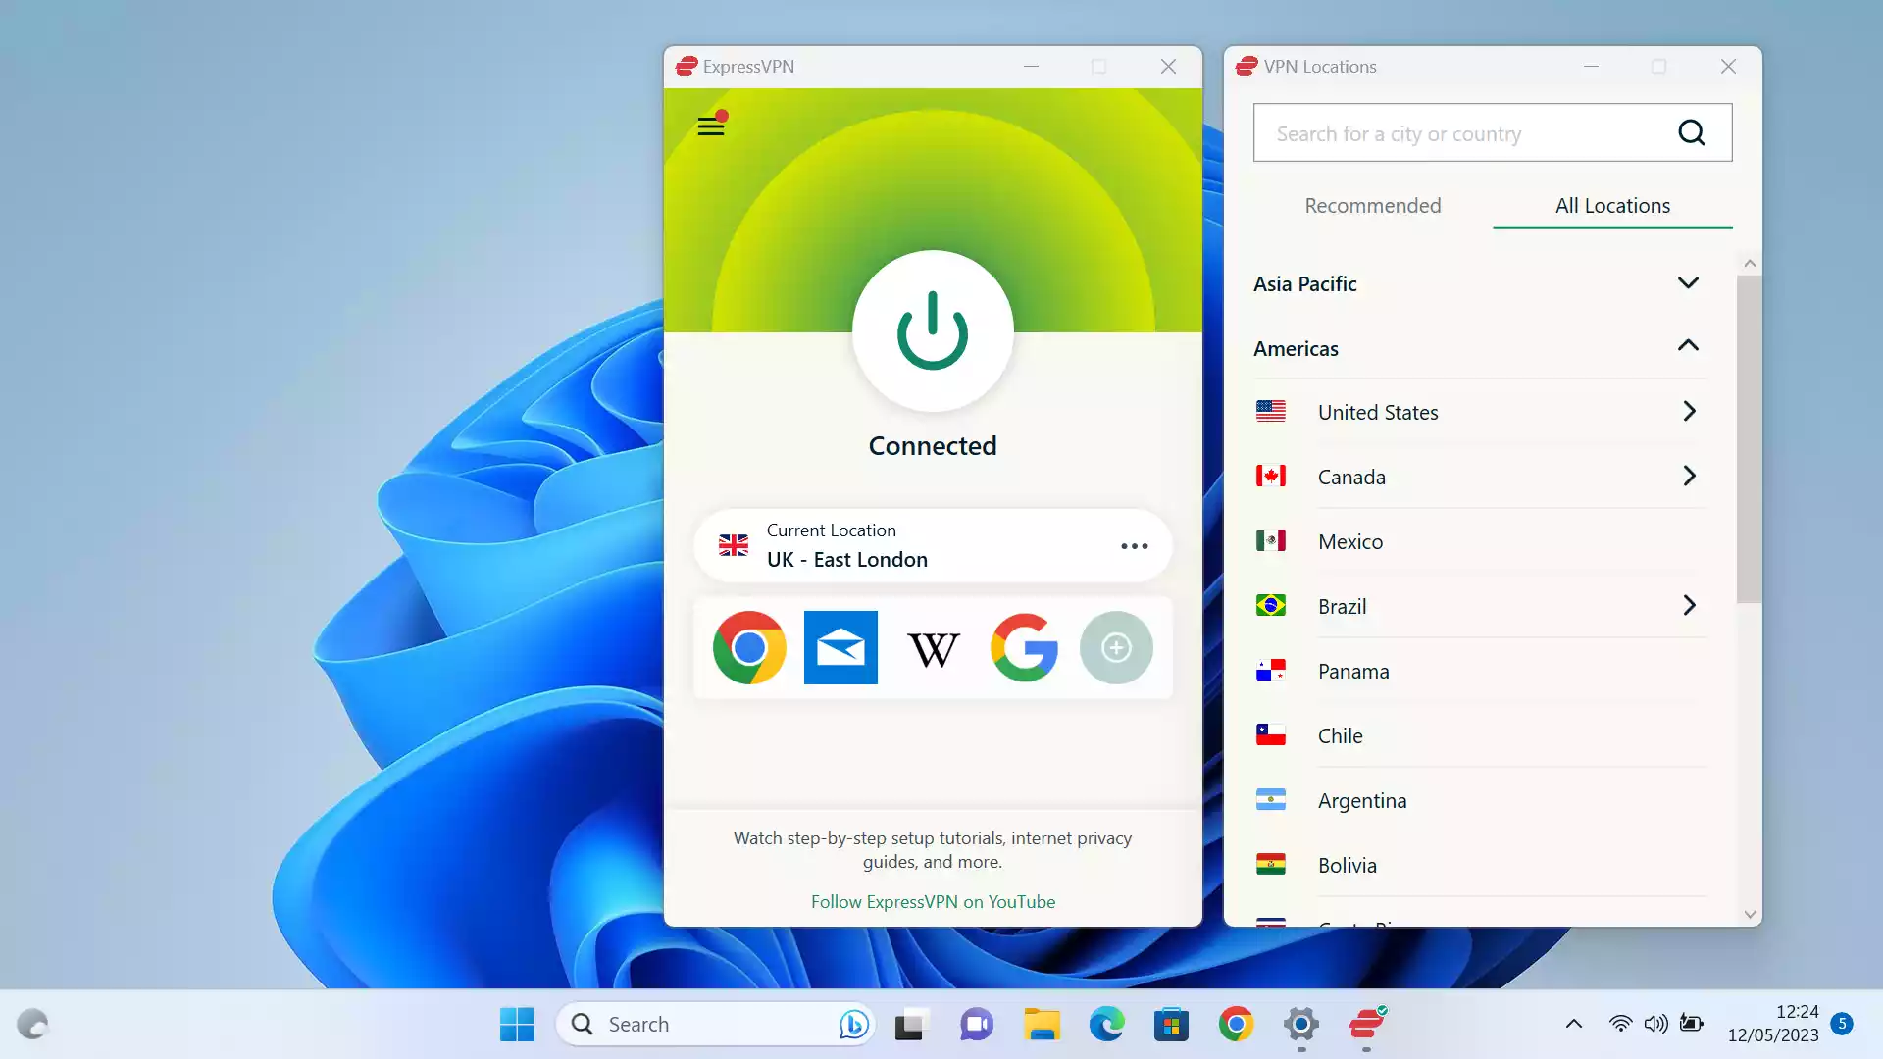Connect to Bolivia location
The height and width of the screenshot is (1059, 1883).
tap(1479, 865)
